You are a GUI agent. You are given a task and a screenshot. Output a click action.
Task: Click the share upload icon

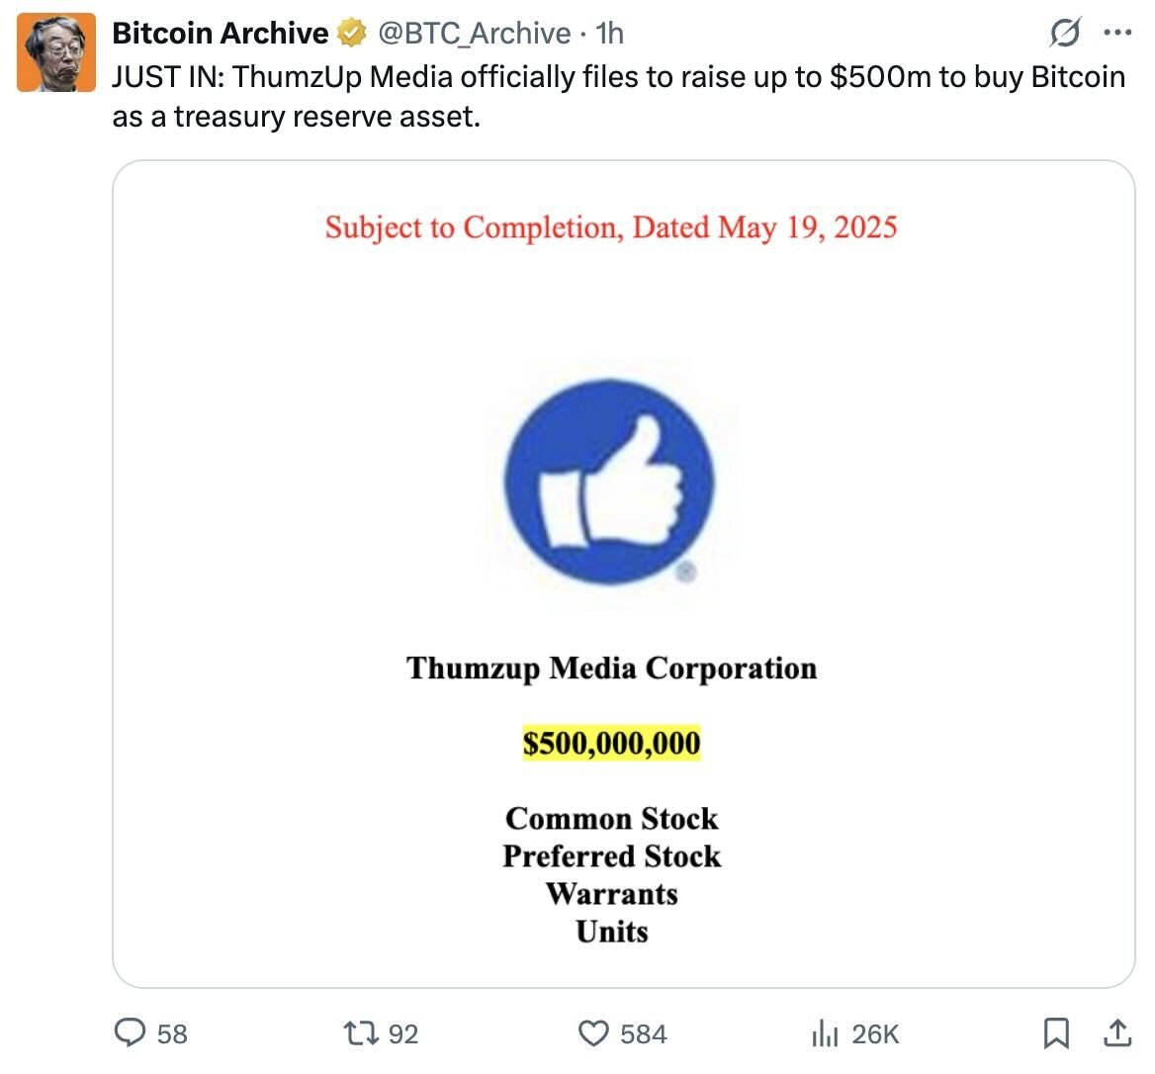coord(1117,1032)
